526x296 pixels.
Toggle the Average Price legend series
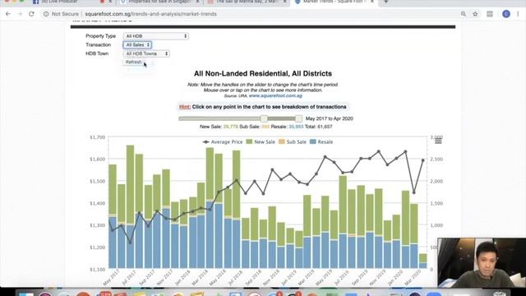(x=223, y=142)
